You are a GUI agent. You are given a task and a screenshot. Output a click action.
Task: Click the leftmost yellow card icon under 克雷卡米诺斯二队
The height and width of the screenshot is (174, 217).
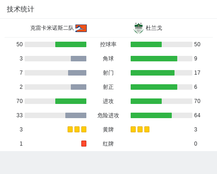pyautogui.click(x=70, y=129)
